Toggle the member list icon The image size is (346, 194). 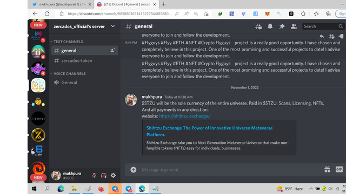pos(294,26)
